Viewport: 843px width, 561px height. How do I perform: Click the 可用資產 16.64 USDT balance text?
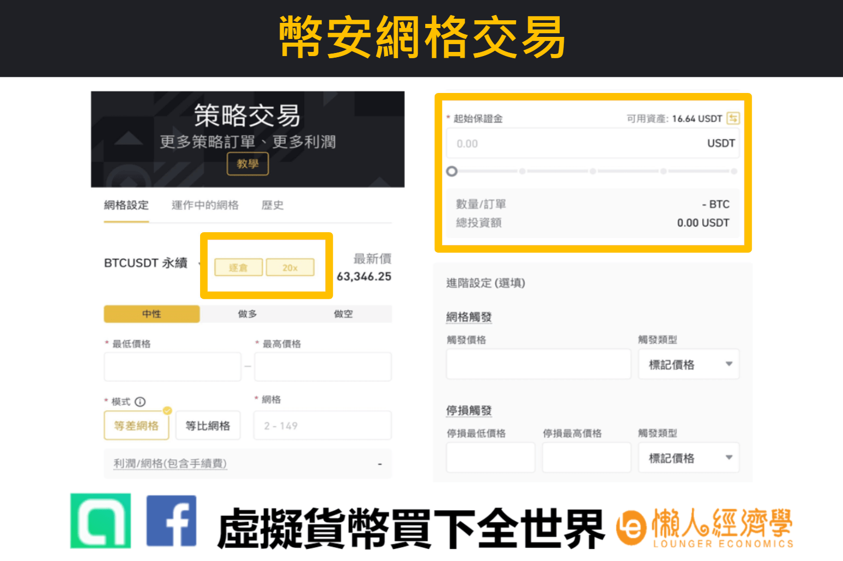click(674, 118)
